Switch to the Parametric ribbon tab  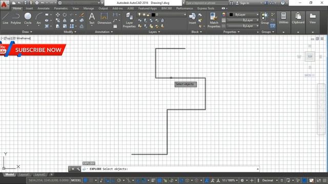point(61,8)
